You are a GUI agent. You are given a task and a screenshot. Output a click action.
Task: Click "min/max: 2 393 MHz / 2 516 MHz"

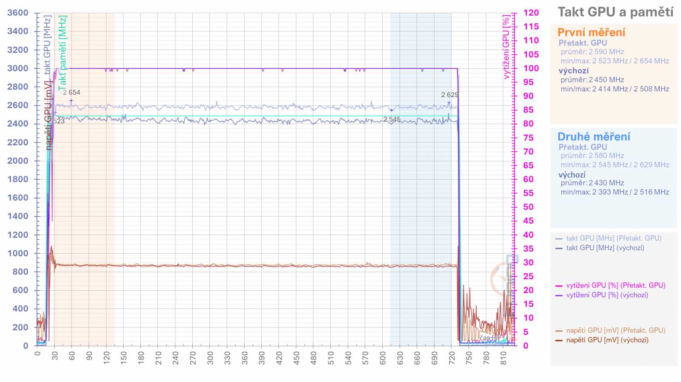pos(615,192)
